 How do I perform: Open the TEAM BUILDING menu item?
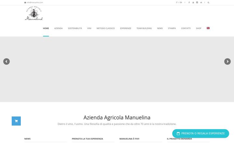[144, 28]
